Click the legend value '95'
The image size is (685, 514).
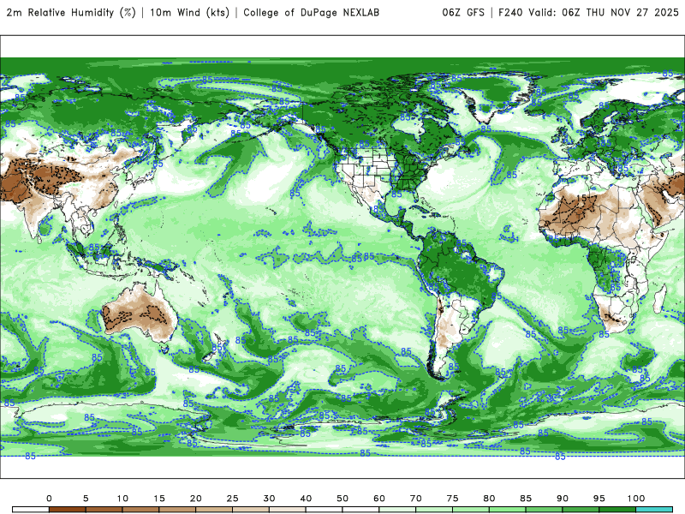coord(599,499)
